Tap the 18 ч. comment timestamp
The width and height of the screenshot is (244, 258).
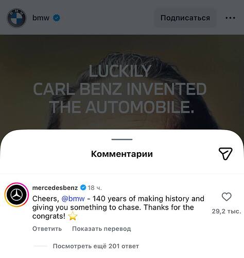(x=95, y=188)
